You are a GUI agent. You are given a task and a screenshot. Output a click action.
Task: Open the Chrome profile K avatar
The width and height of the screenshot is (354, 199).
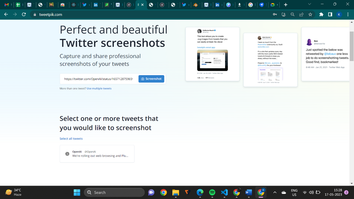point(339,15)
